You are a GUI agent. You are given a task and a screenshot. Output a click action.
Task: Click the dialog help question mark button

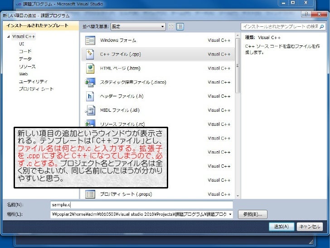[306, 14]
